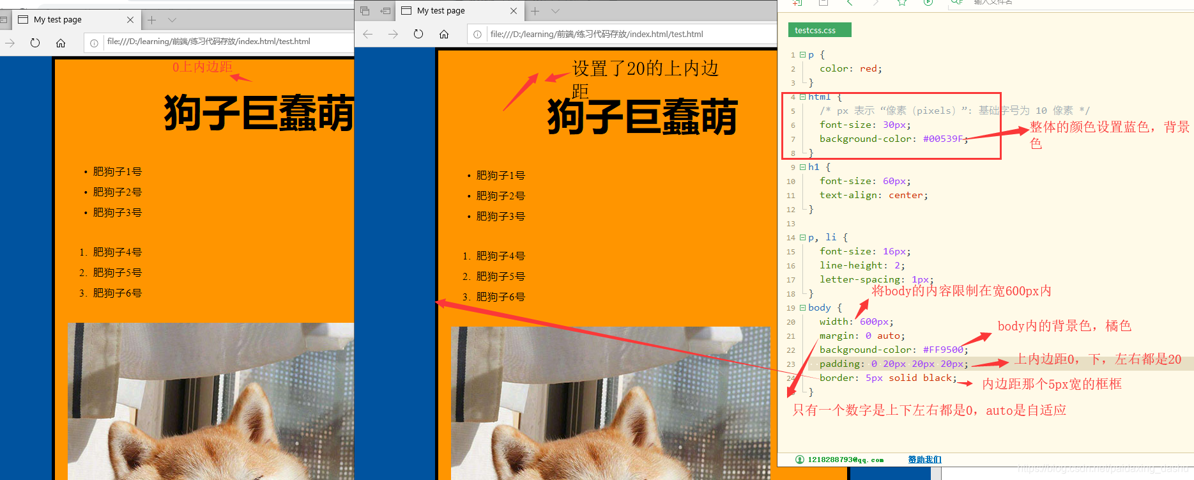Click the dog photo in left browser page
The height and width of the screenshot is (480, 1194).
pyautogui.click(x=211, y=401)
